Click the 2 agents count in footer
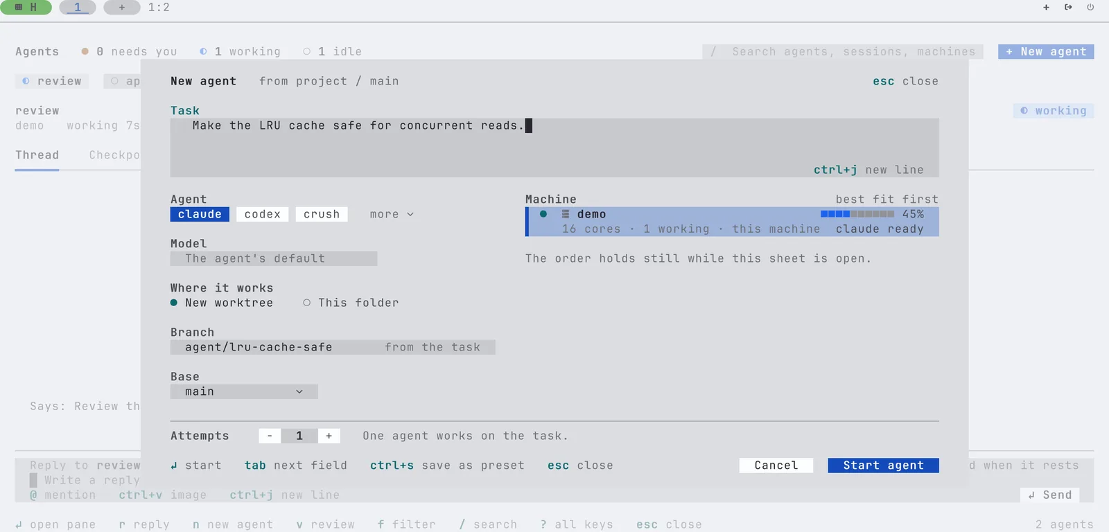The image size is (1109, 532). coord(1064,524)
